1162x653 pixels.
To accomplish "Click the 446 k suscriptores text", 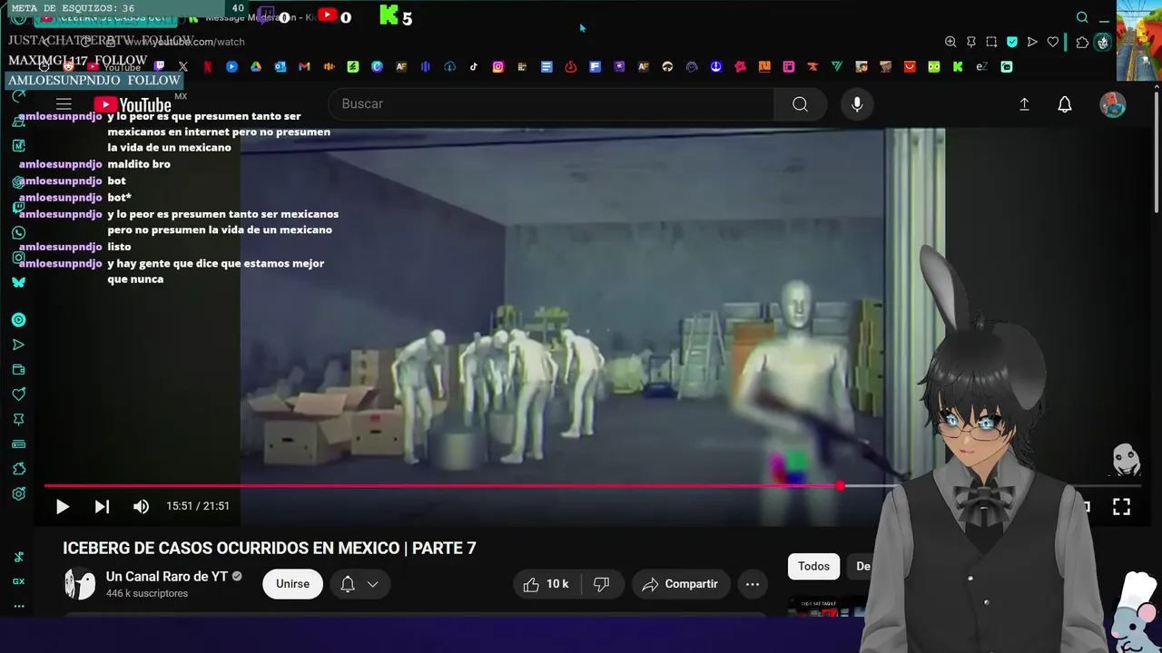I will [147, 593].
